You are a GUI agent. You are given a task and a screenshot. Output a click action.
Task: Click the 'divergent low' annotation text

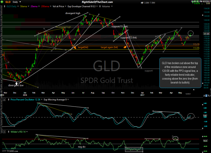pos(16,85)
